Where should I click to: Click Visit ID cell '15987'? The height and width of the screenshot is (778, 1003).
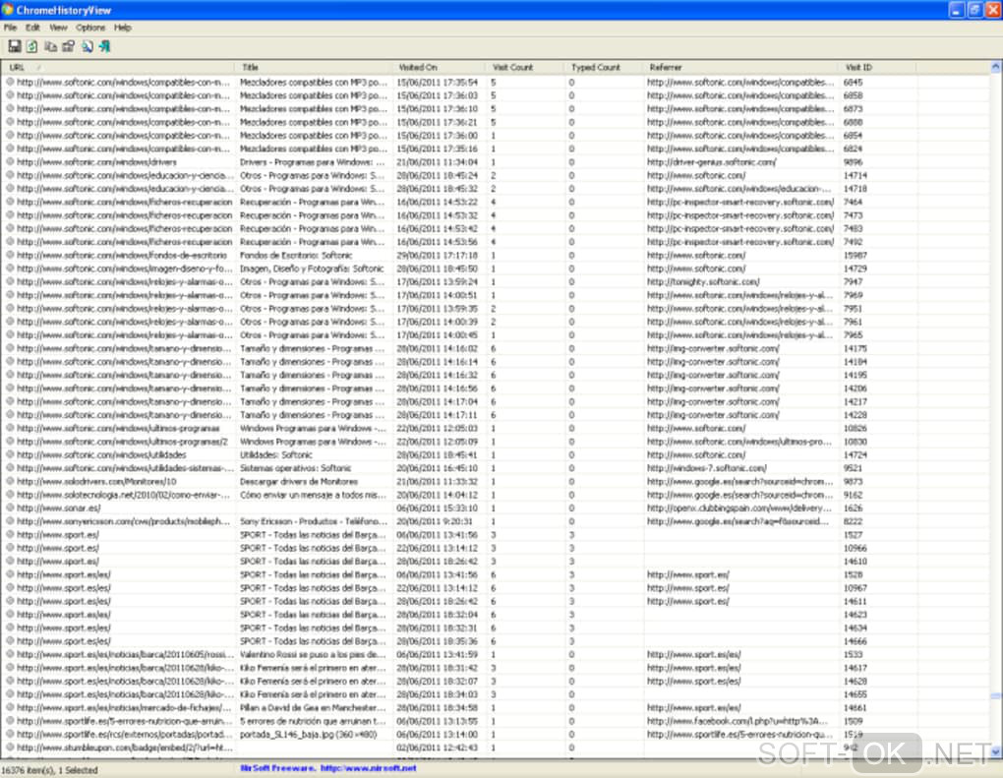tap(855, 256)
